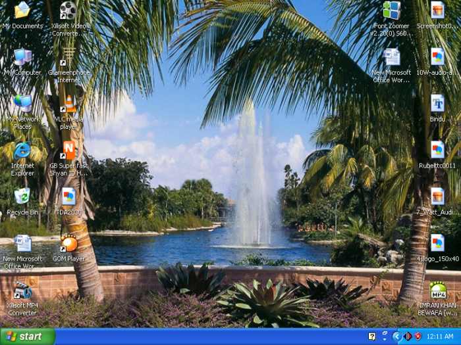Select the TDA2030 image file
The height and width of the screenshot is (345, 461).
point(68,197)
